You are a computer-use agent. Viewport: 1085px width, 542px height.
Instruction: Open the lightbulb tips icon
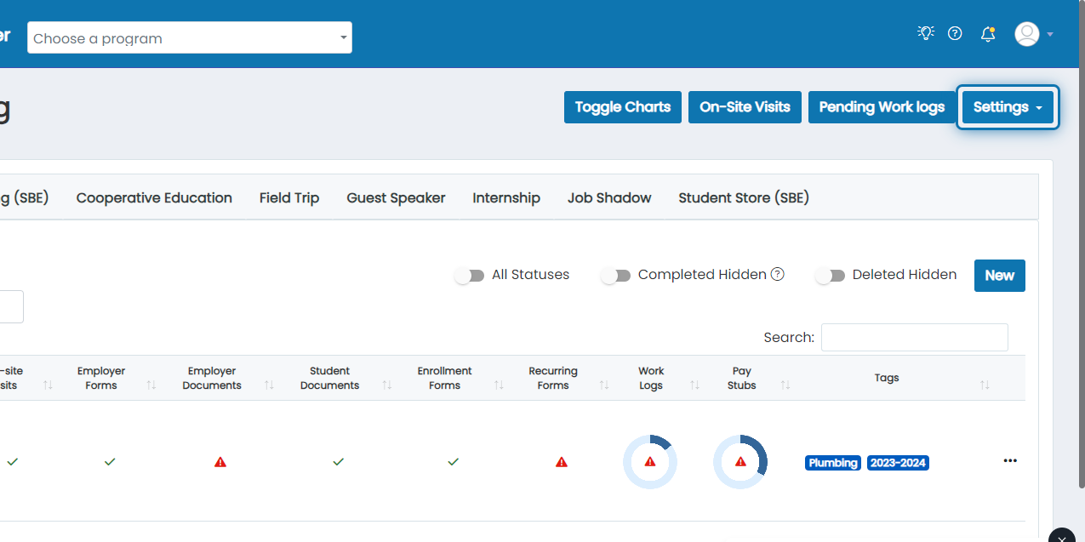926,33
